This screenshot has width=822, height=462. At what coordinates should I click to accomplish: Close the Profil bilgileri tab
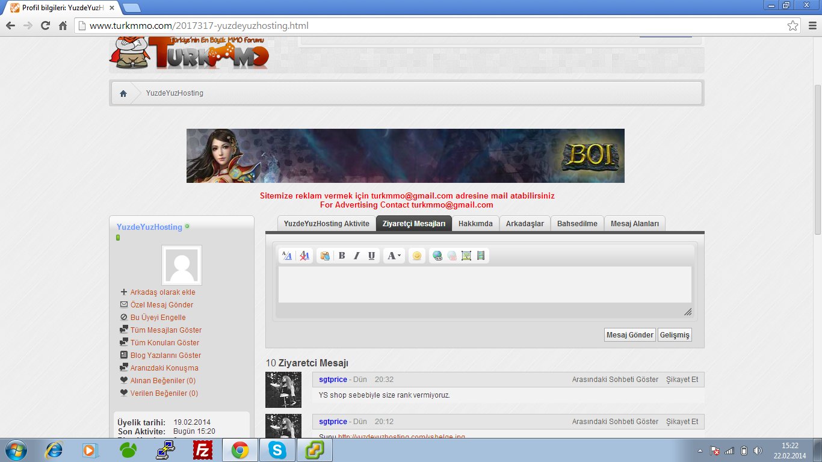[112, 8]
